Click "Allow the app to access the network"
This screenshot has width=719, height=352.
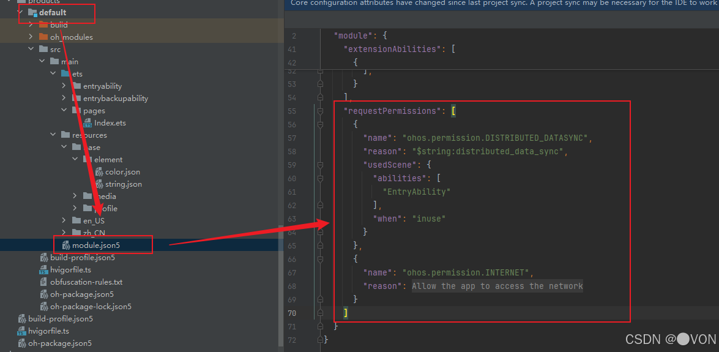coord(497,286)
